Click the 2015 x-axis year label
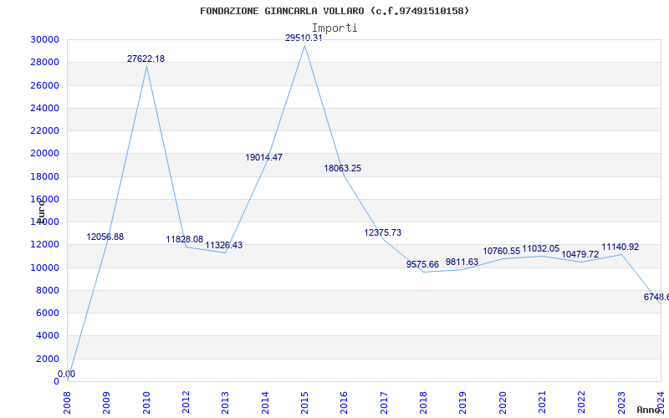The height and width of the screenshot is (418, 669). (304, 403)
